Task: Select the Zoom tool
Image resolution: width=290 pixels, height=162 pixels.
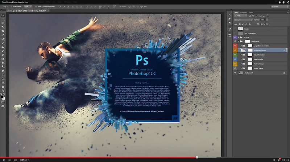Action: [3, 91]
